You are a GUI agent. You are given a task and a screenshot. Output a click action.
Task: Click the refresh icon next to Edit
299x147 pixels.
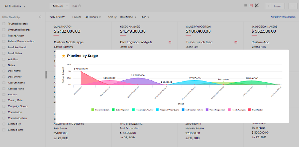click(80, 6)
